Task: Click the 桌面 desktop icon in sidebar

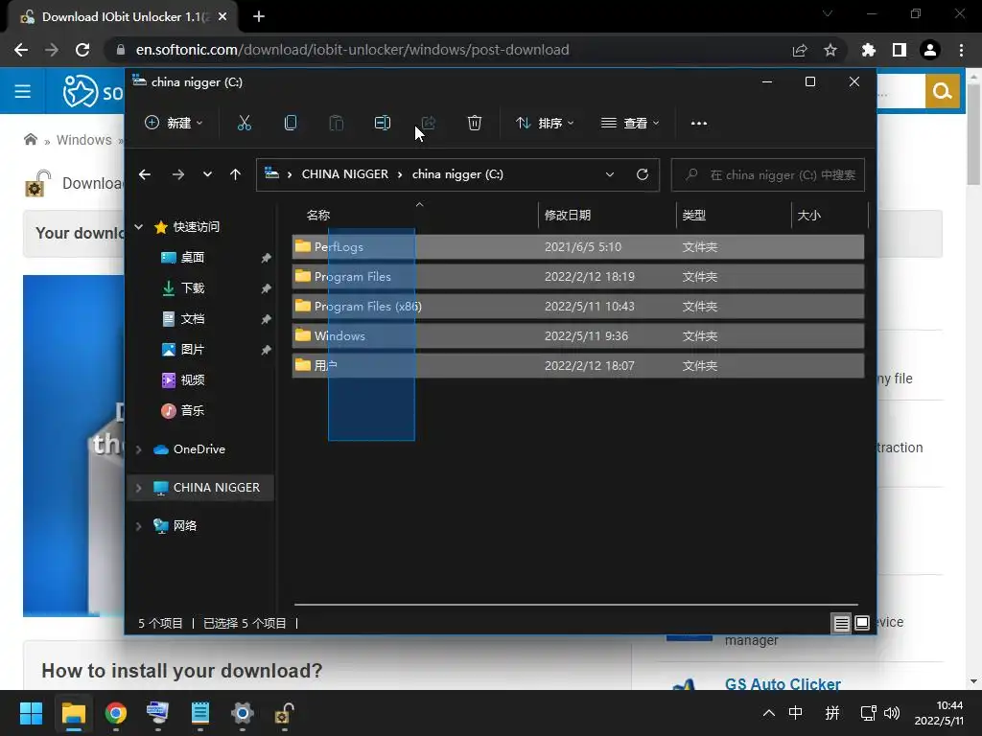Action: click(x=169, y=257)
